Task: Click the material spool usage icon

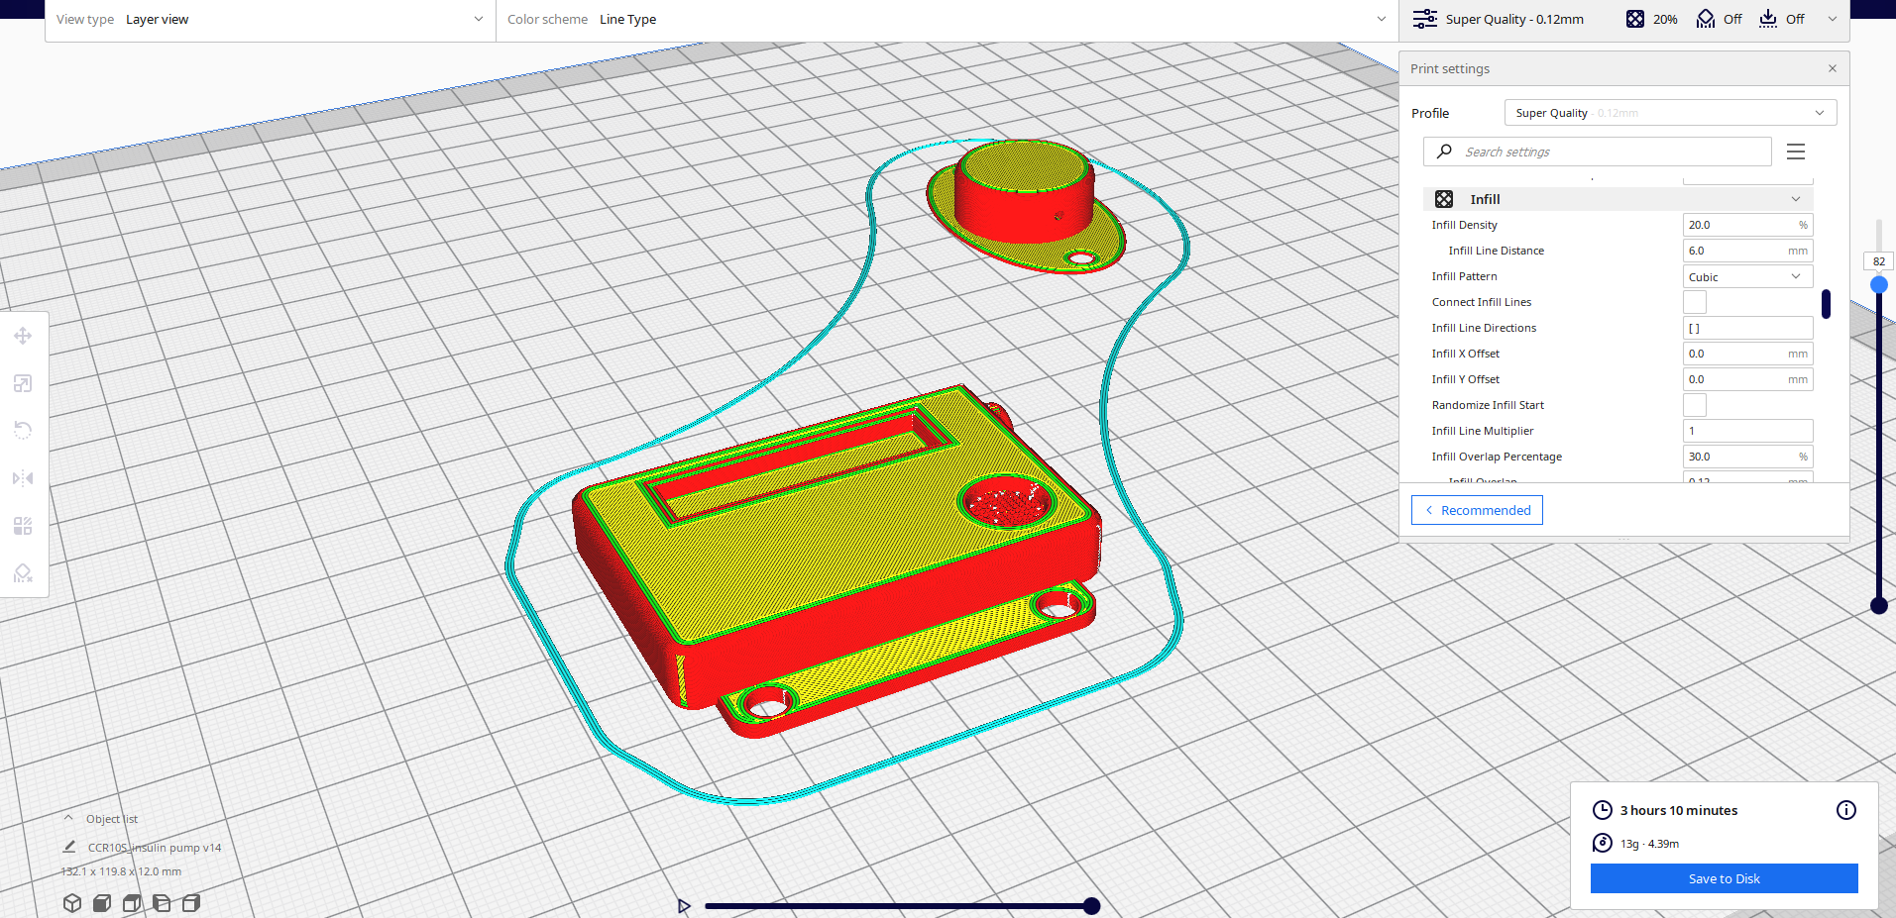Action: pyautogui.click(x=1603, y=843)
